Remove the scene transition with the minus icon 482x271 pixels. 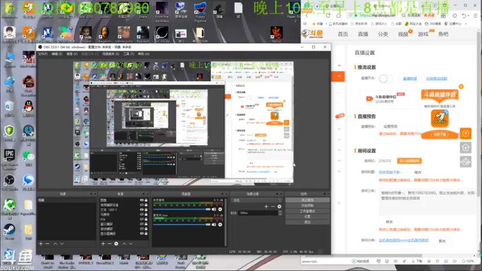[273, 207]
